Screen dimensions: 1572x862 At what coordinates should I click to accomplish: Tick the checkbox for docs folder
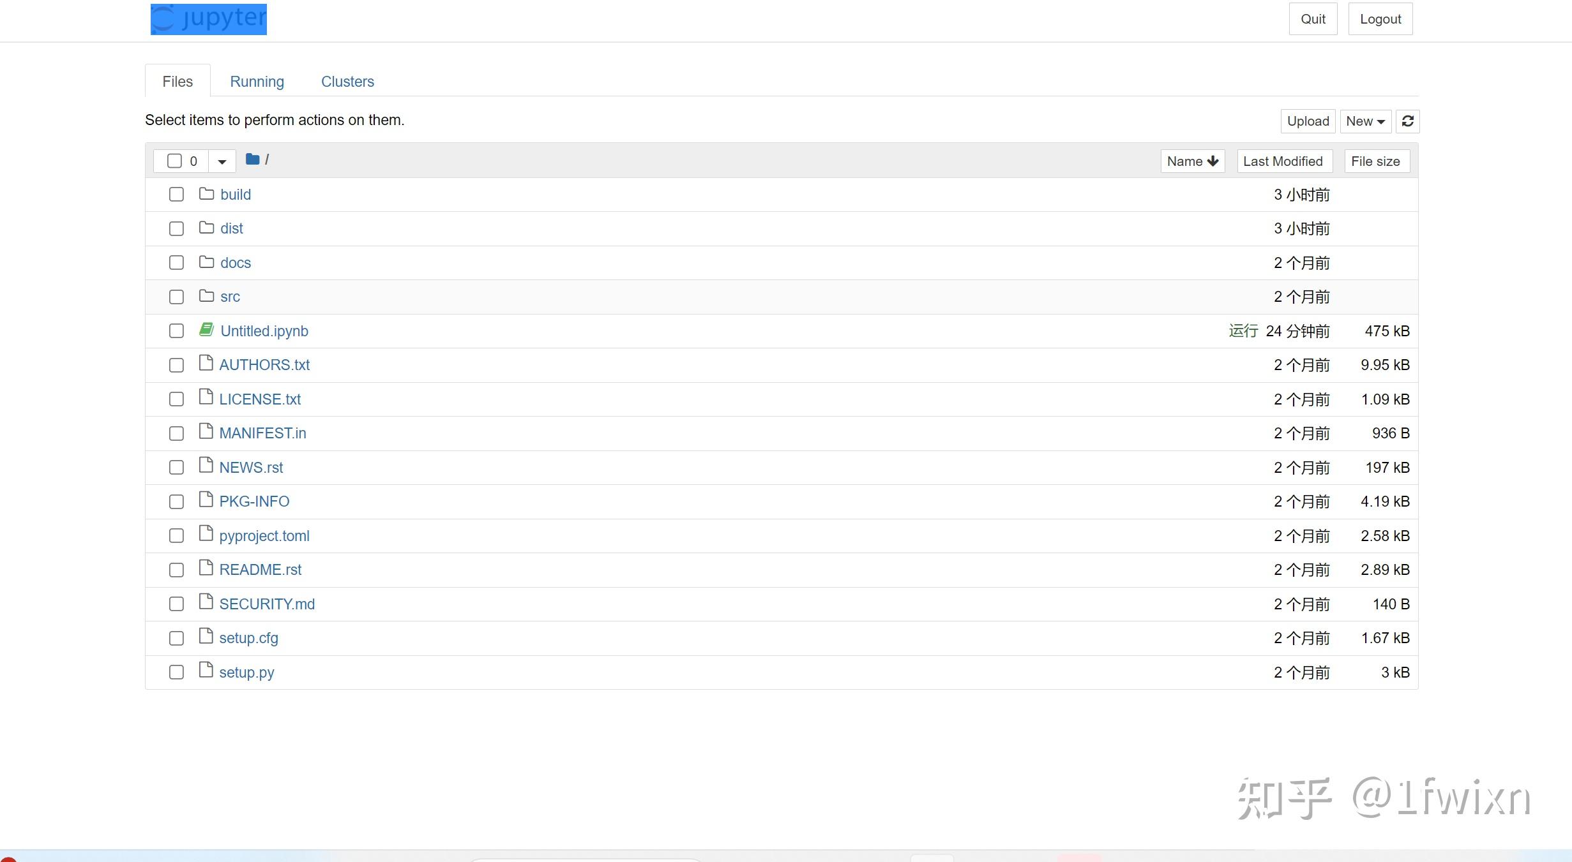[x=176, y=263]
